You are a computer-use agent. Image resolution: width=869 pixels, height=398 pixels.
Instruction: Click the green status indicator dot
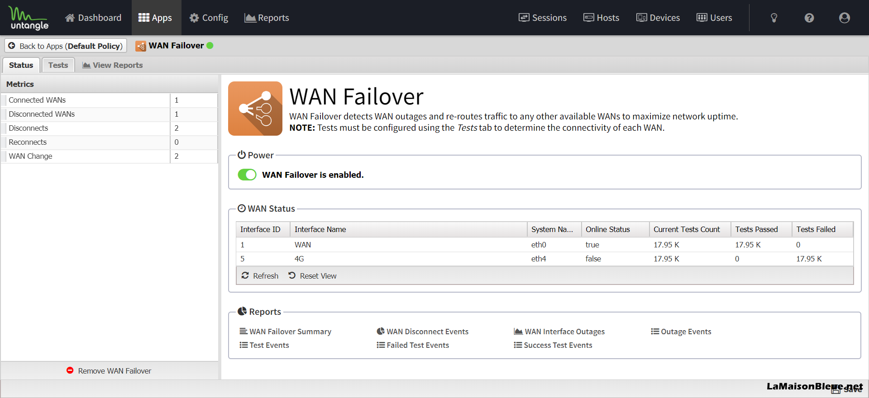point(210,45)
